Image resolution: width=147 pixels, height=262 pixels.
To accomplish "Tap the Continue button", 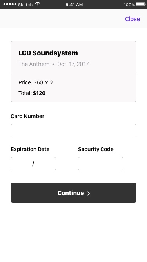I will (74, 193).
